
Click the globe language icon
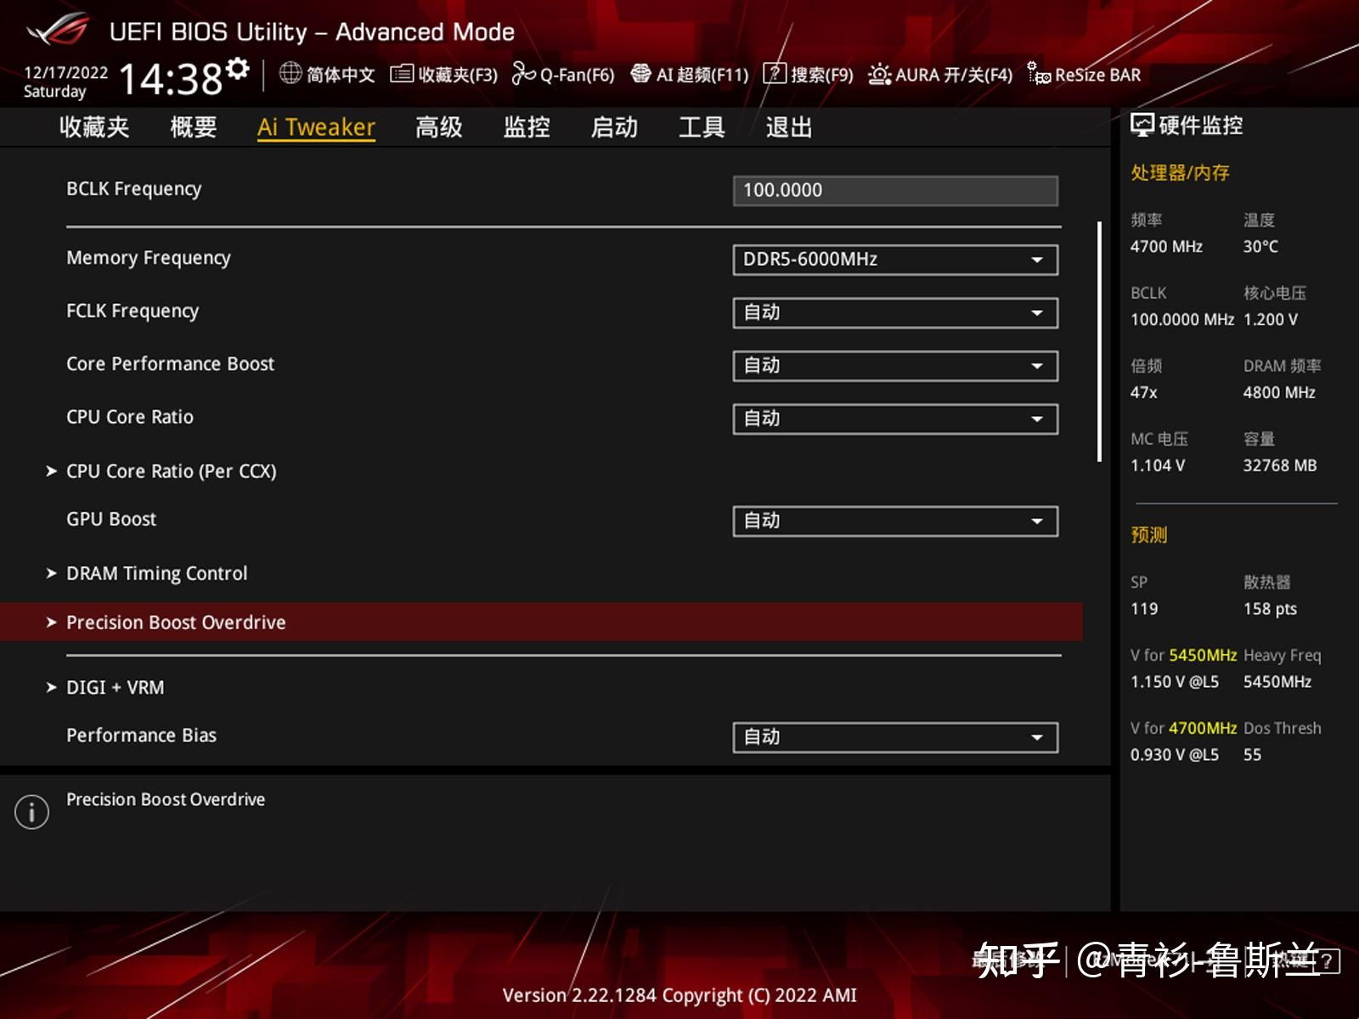point(290,74)
